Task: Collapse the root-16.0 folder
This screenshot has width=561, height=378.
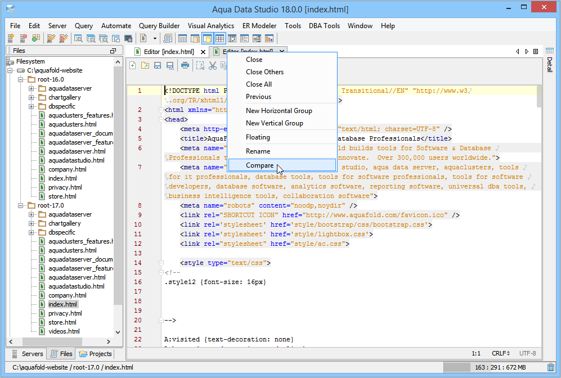Action: tap(20, 79)
